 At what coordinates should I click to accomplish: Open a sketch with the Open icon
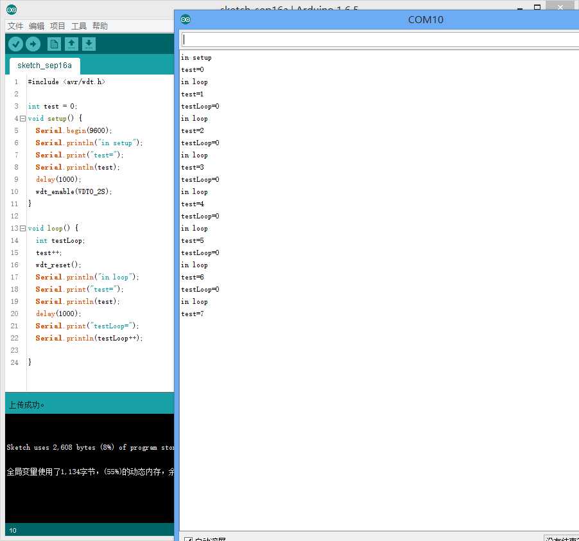coord(71,44)
